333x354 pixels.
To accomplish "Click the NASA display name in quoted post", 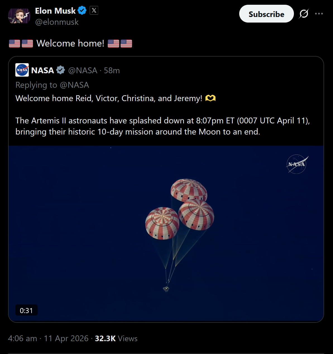I will coord(43,70).
